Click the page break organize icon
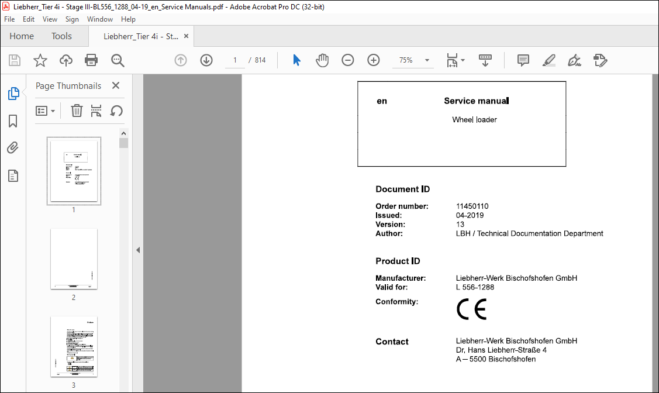Viewport: 659px width, 393px height. (x=96, y=111)
